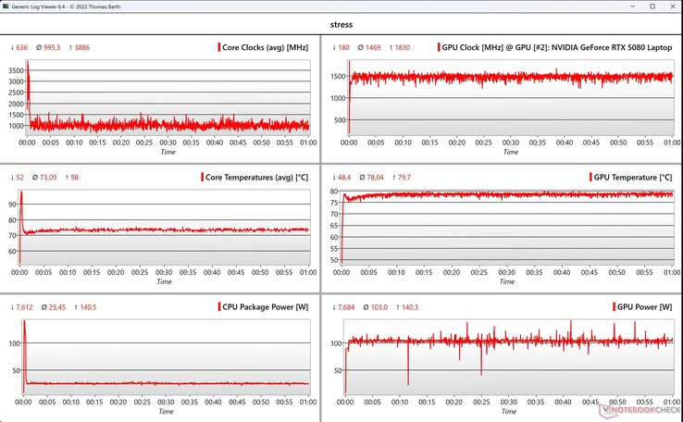Select the red Core Temperatures legend marker
The height and width of the screenshot is (422, 683).
(x=203, y=177)
